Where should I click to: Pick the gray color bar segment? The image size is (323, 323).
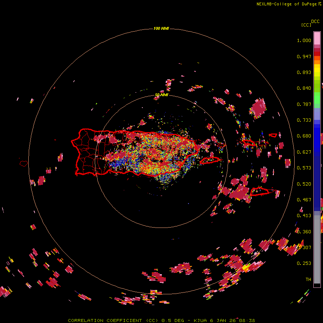(317, 249)
